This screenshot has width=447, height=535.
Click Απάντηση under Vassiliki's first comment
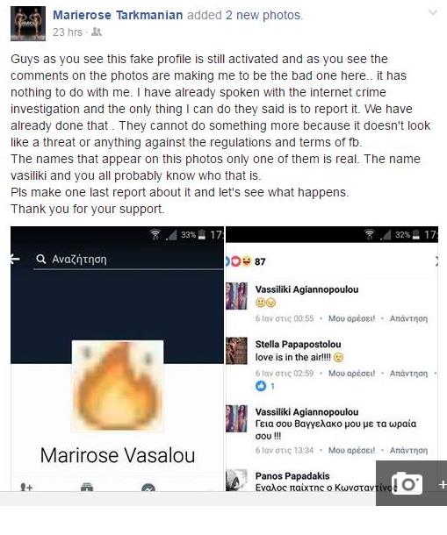click(408, 318)
